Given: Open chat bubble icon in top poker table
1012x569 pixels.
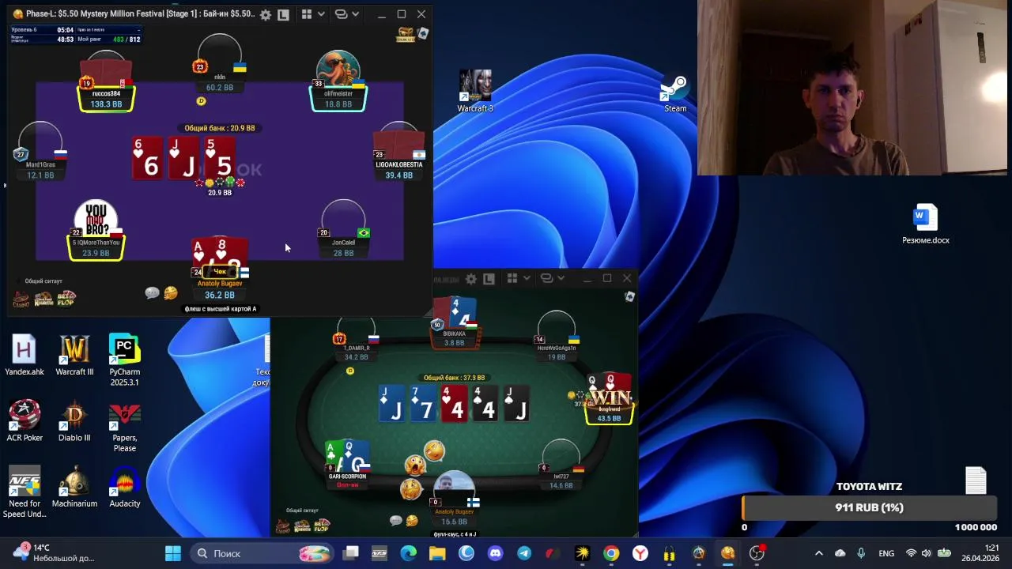Looking at the screenshot, I should click(152, 293).
